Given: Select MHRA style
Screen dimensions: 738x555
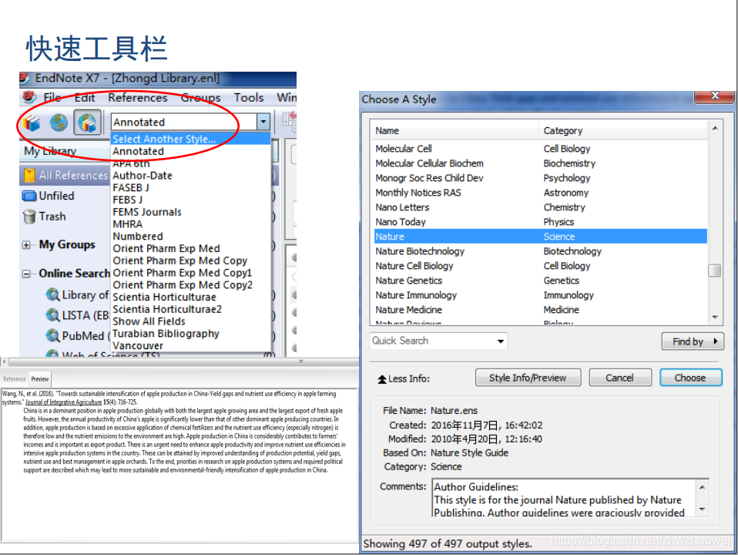Looking at the screenshot, I should 190,224.
